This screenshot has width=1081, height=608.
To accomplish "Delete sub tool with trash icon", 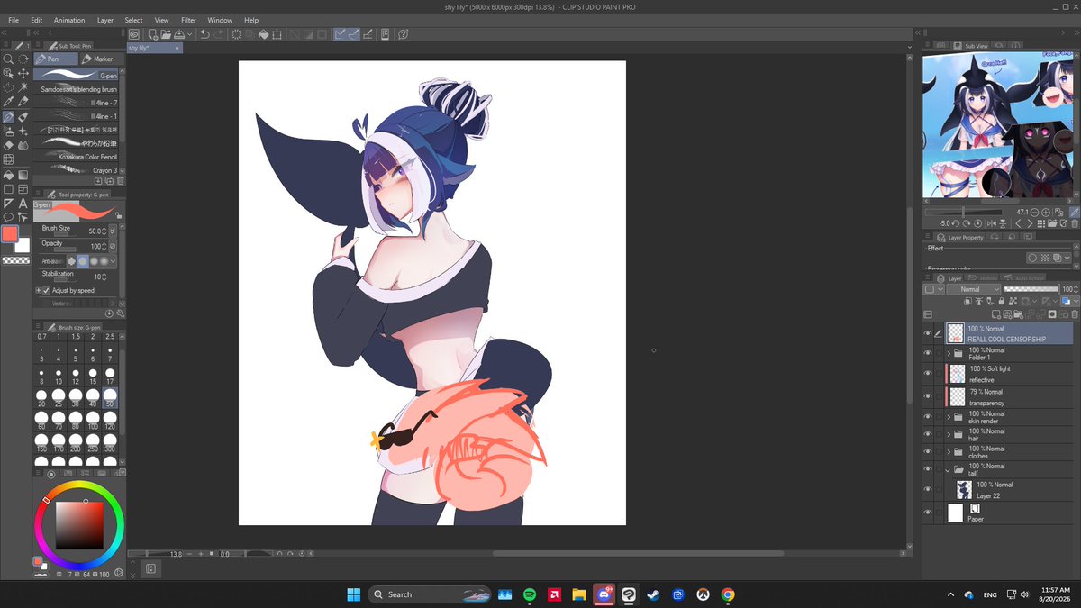I will pos(120,180).
